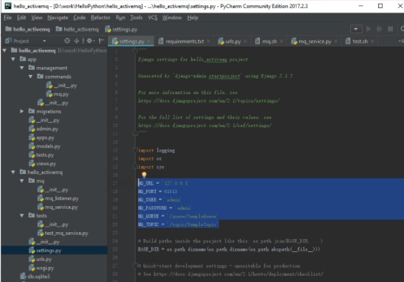Screen dimensions: 404x282
Task: Collapse the app folder arrow
Action: (x=13, y=59)
